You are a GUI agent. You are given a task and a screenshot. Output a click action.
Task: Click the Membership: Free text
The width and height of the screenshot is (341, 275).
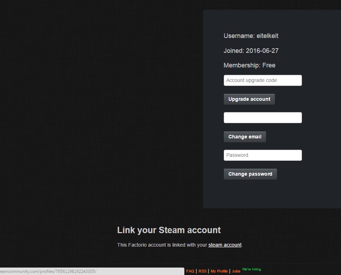pos(249,65)
